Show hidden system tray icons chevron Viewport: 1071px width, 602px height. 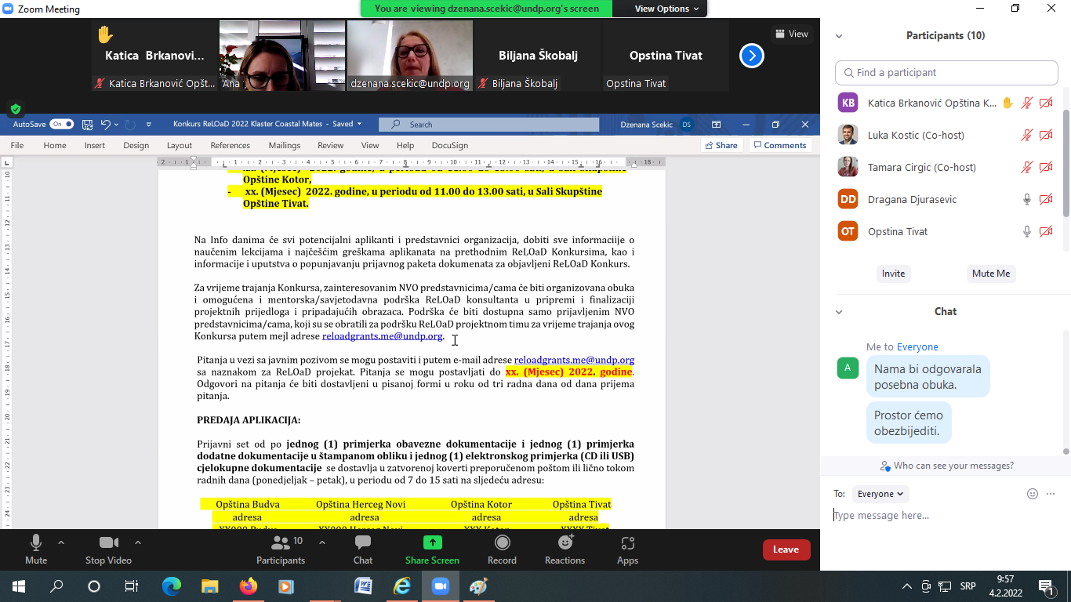(x=907, y=586)
